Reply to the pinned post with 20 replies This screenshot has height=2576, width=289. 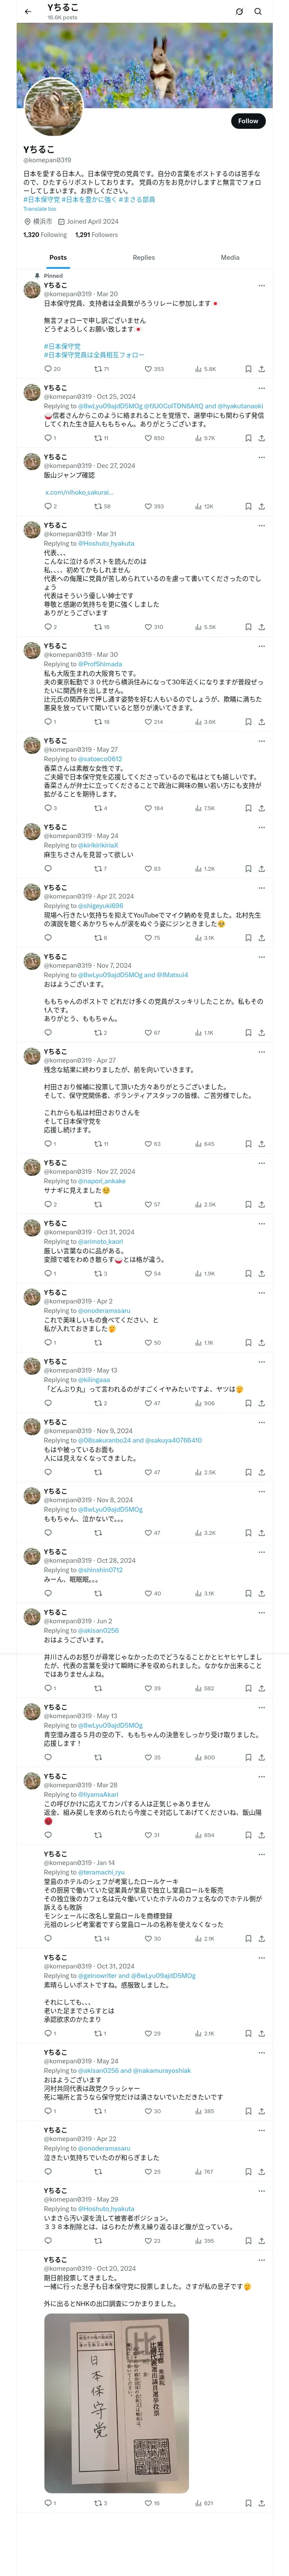52,369
